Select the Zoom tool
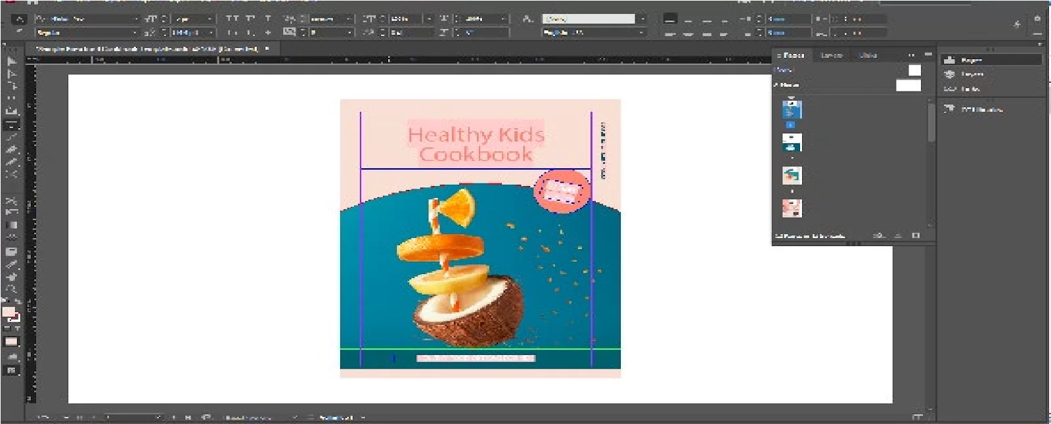Viewport: 1051px width, 424px height. pyautogui.click(x=11, y=289)
